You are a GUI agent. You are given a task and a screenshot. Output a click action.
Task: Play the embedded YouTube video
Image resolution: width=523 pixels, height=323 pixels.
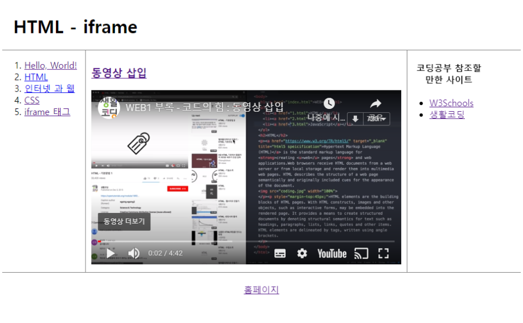point(111,253)
